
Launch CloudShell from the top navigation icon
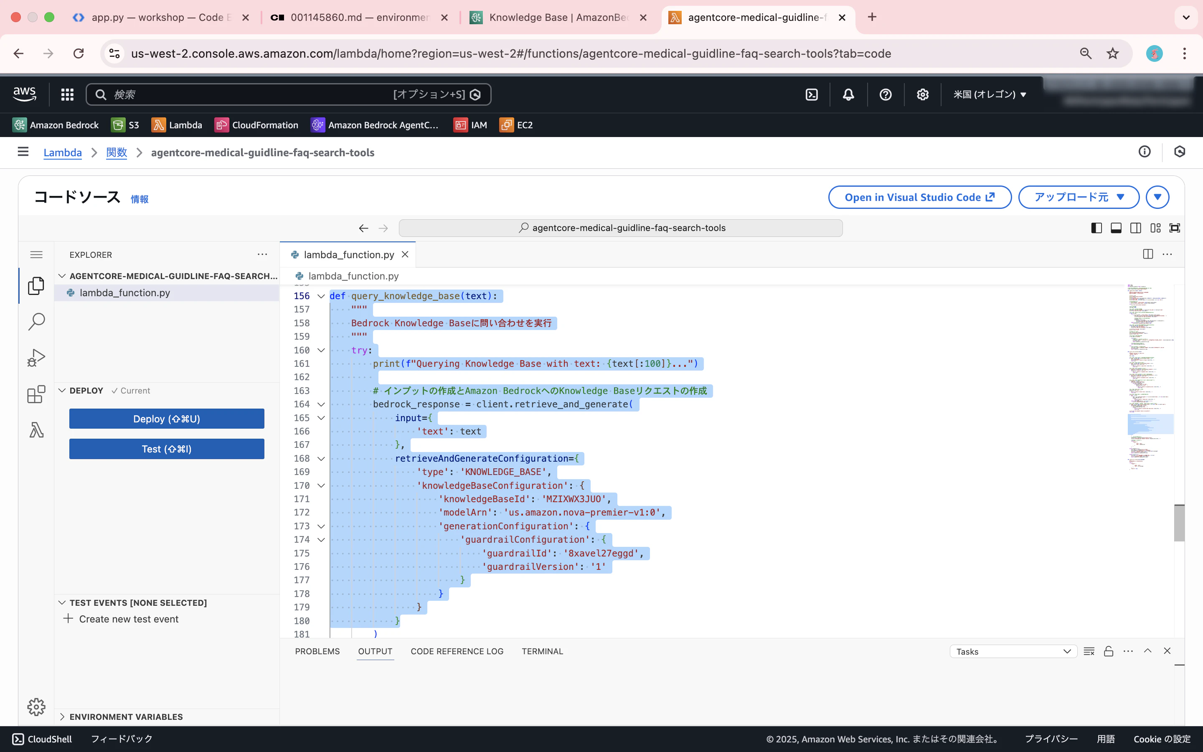811,94
